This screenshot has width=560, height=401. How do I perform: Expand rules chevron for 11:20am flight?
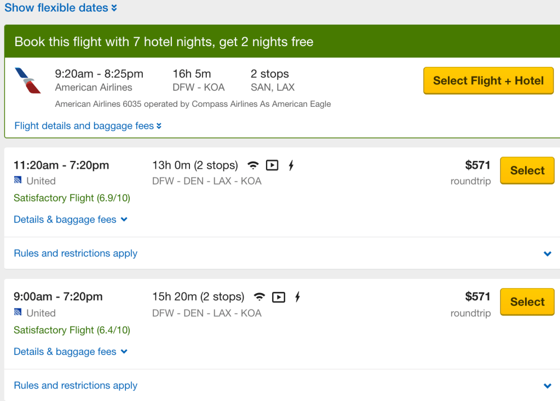547,254
